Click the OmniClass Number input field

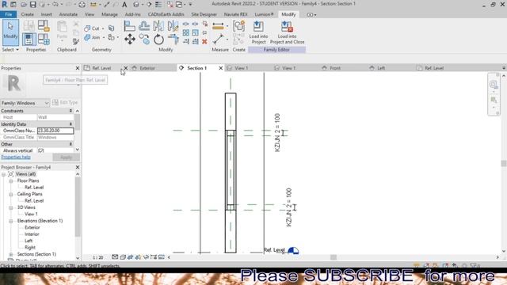(x=55, y=131)
